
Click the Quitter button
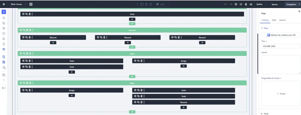[x=259, y=4]
